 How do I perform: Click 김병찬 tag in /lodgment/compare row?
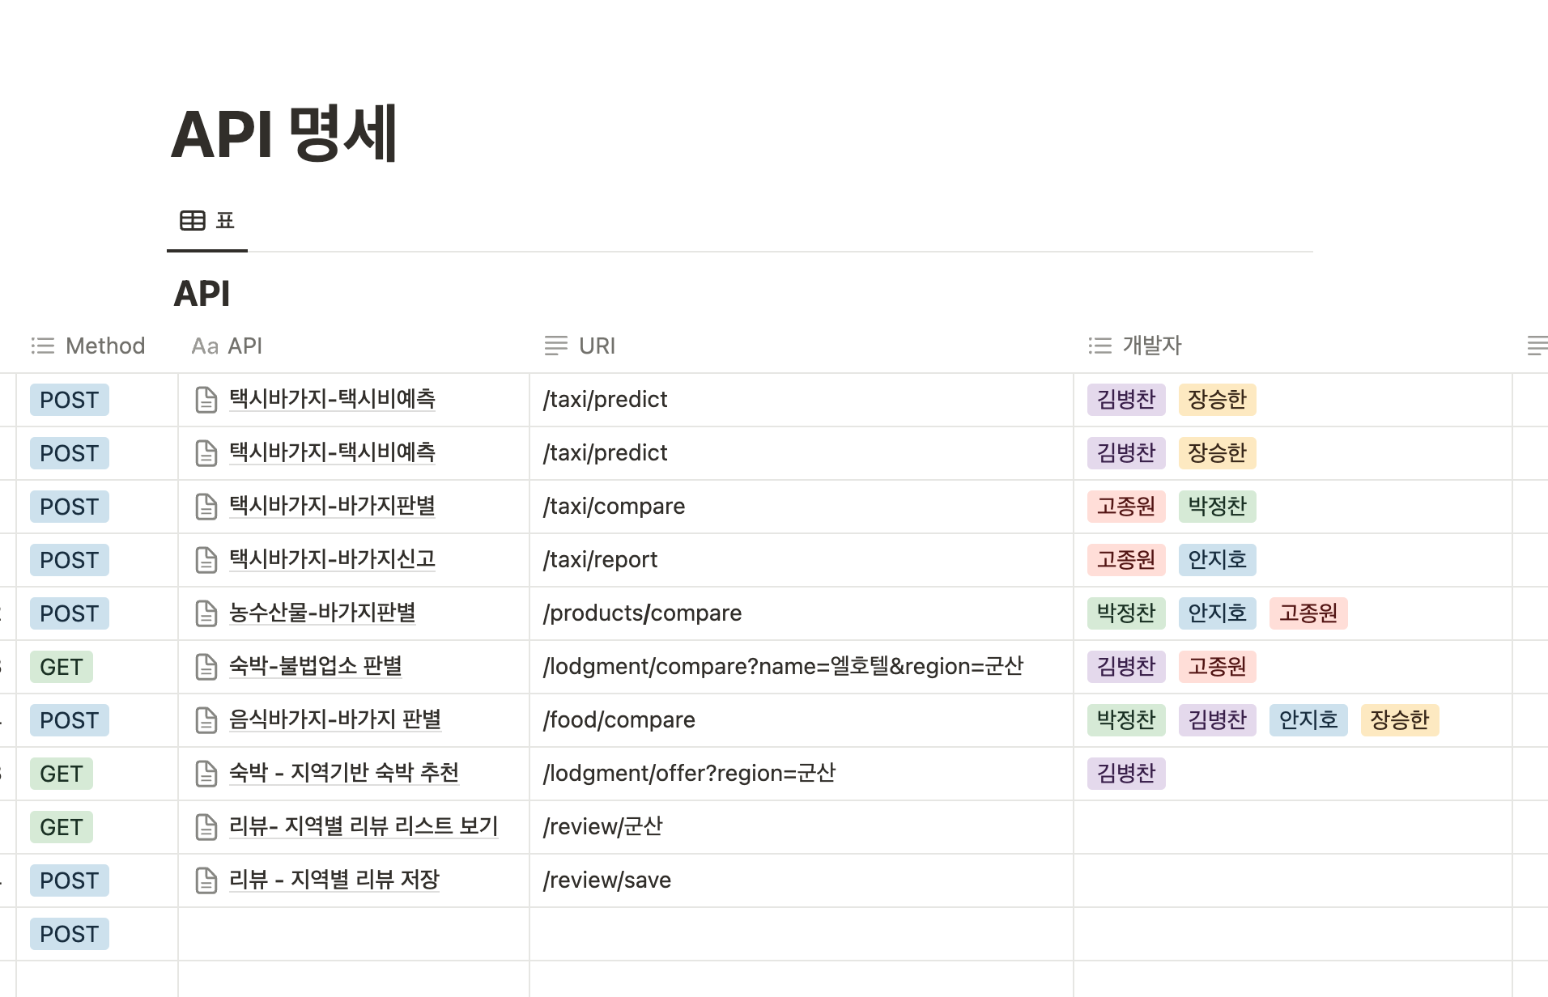pos(1126,667)
